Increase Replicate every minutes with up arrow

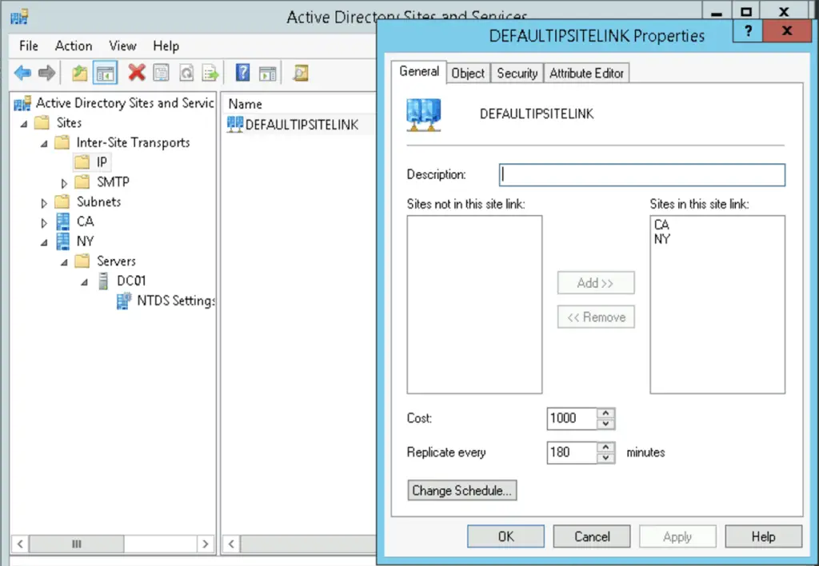(x=605, y=447)
